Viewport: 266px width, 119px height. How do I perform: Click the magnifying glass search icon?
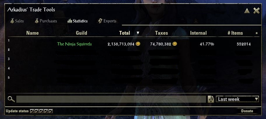point(11,99)
